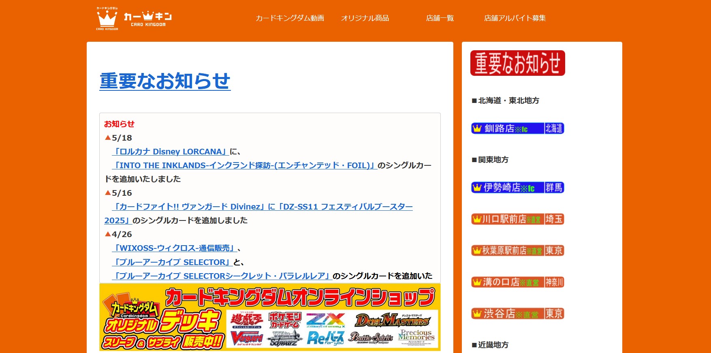Select 渋谷店 東京 store button
The height and width of the screenshot is (353, 711).
point(518,314)
